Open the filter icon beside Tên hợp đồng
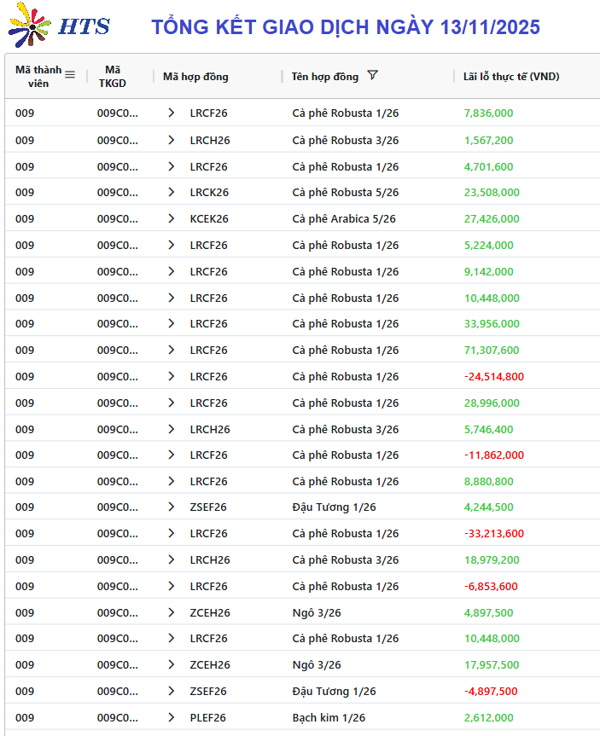 [372, 76]
